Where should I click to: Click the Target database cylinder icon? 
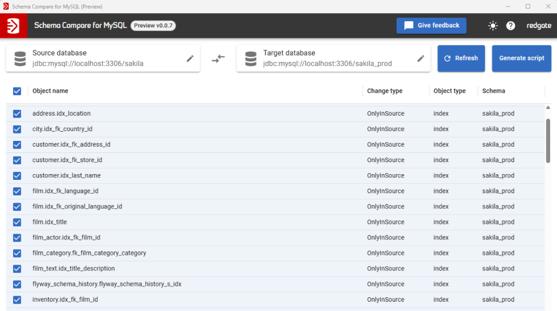pos(251,58)
